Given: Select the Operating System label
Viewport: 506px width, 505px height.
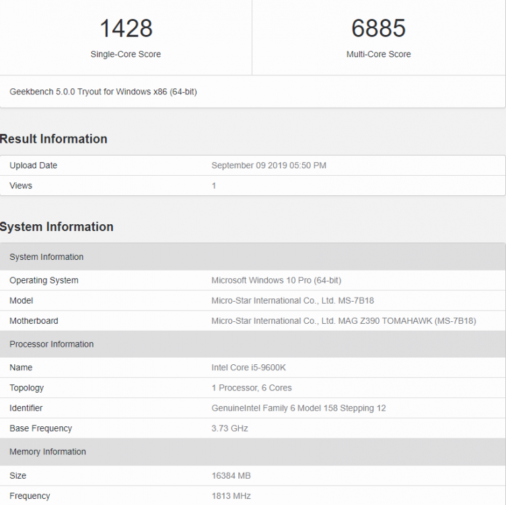Looking at the screenshot, I should (x=44, y=280).
